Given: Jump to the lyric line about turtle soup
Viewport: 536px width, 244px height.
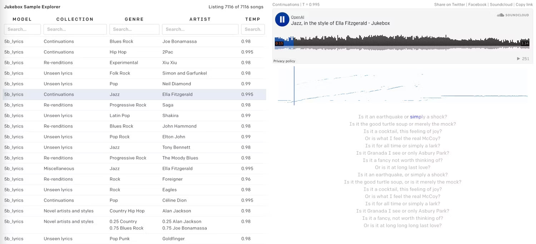Looking at the screenshot, I should coord(402,124).
